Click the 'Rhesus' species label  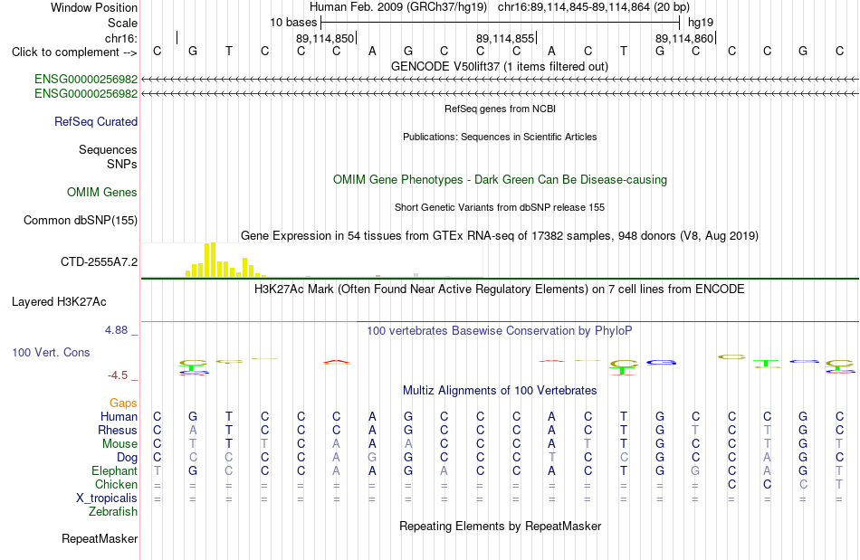(x=118, y=430)
